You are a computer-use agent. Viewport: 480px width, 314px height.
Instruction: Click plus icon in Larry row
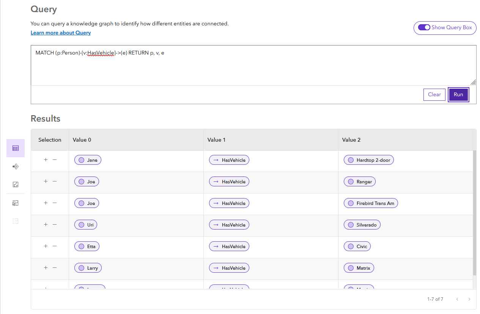46,268
